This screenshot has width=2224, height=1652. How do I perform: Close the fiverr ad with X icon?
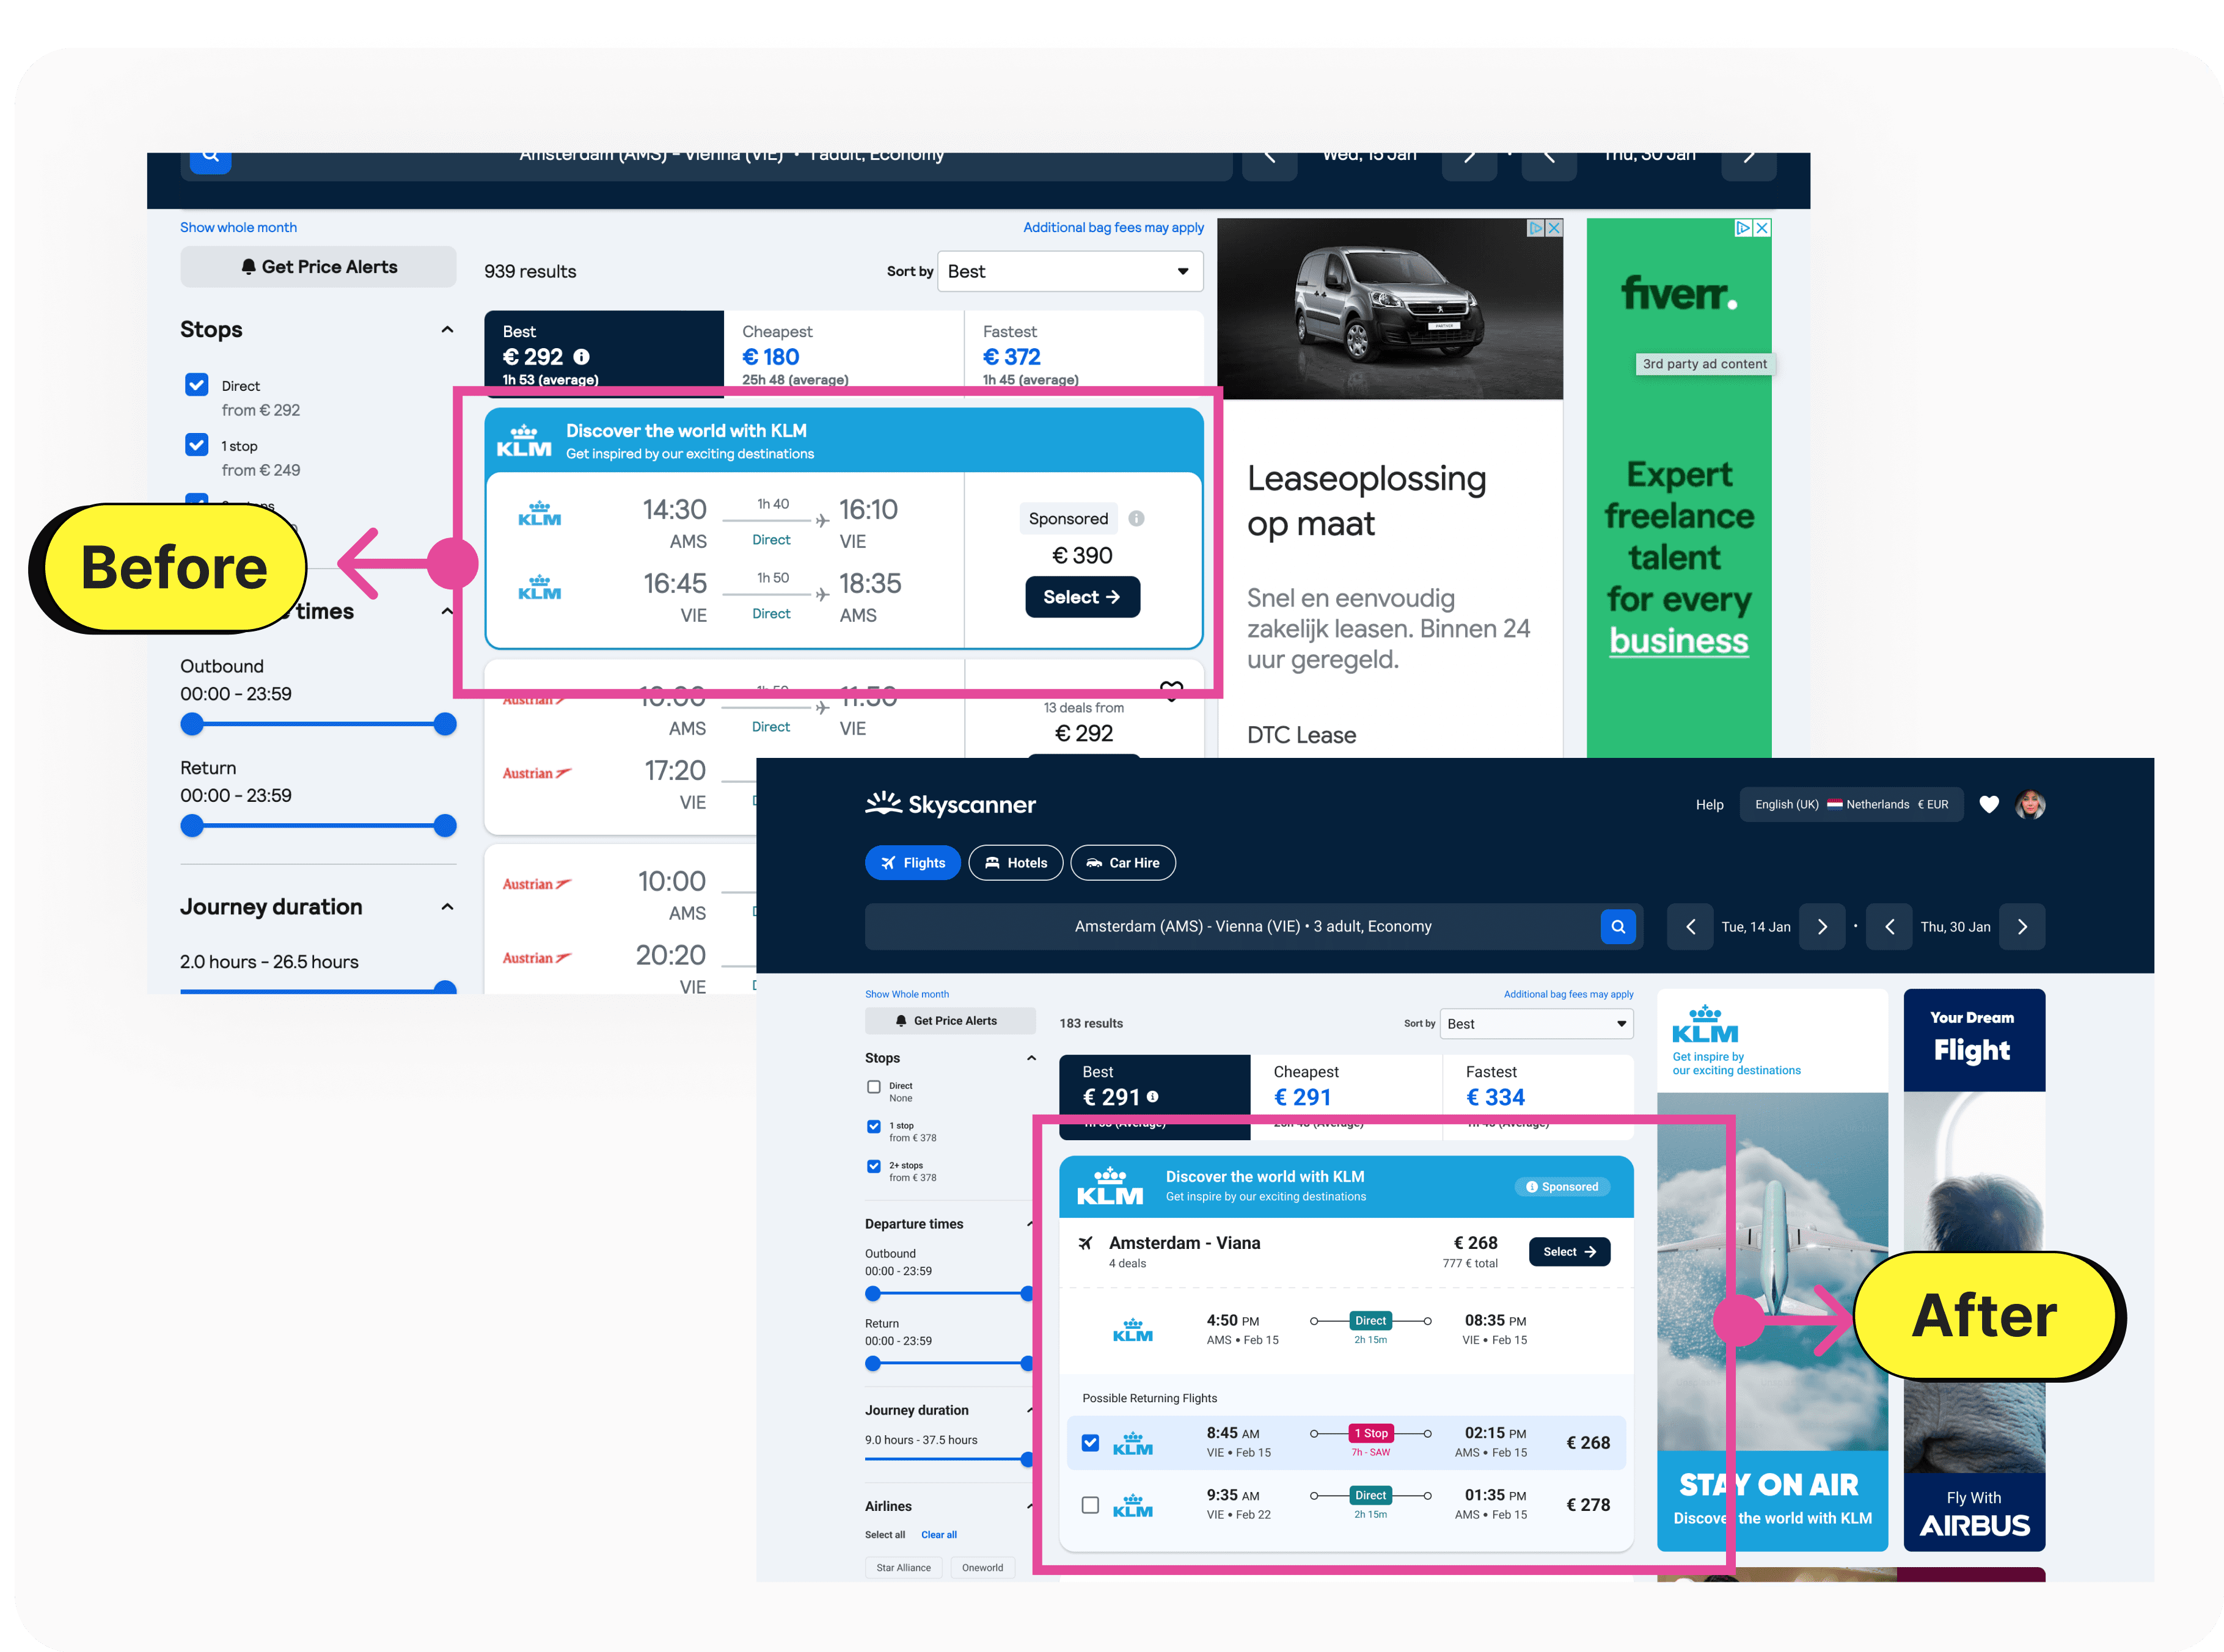coord(1762,228)
